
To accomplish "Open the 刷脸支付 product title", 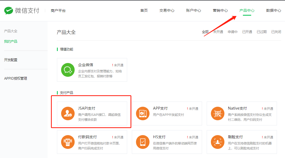I will click(235, 137).
